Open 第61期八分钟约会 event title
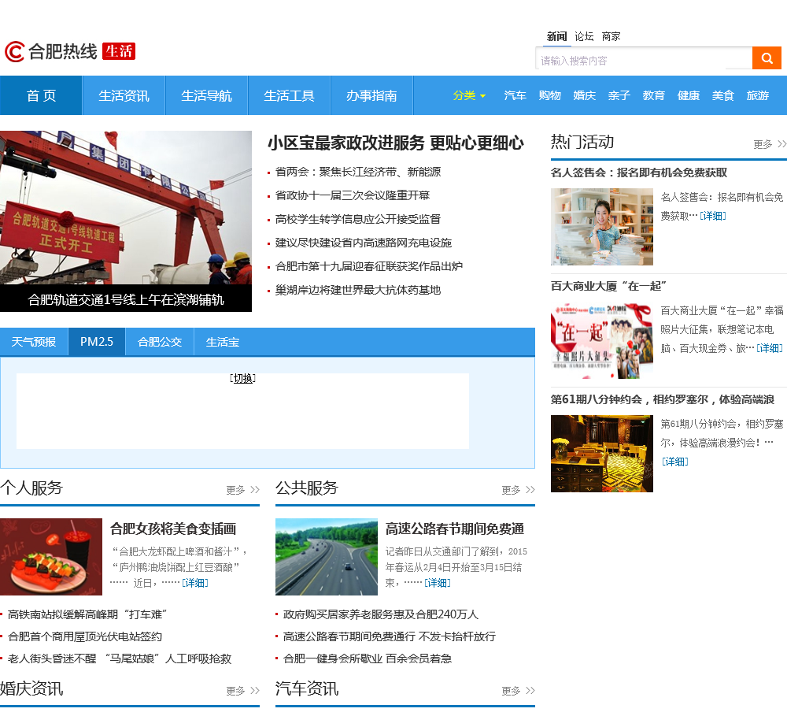Image resolution: width=787 pixels, height=716 pixels. (663, 399)
